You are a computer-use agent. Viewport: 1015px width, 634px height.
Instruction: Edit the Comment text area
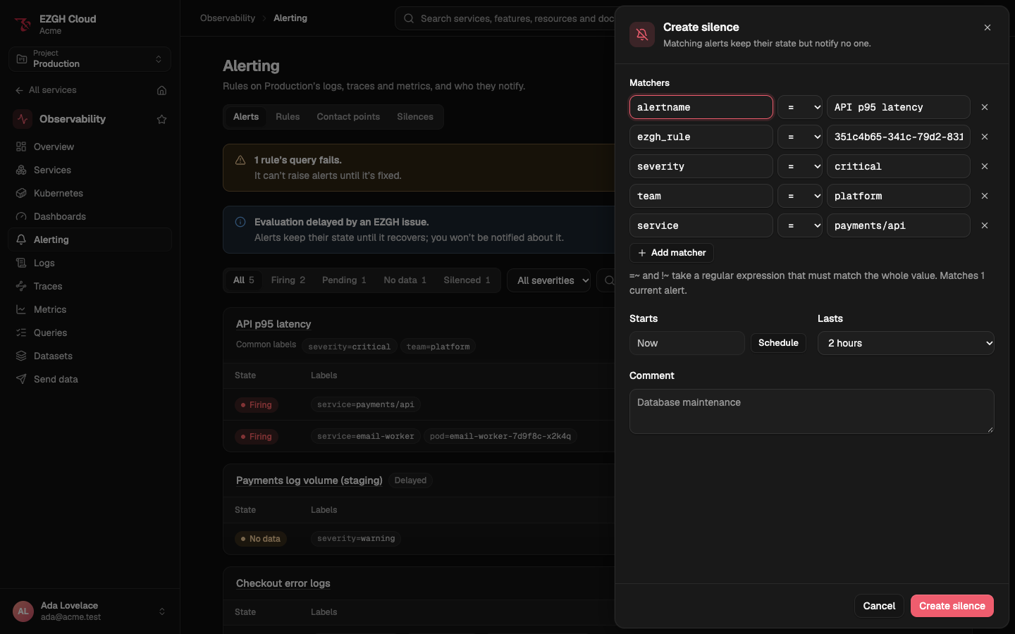812,411
